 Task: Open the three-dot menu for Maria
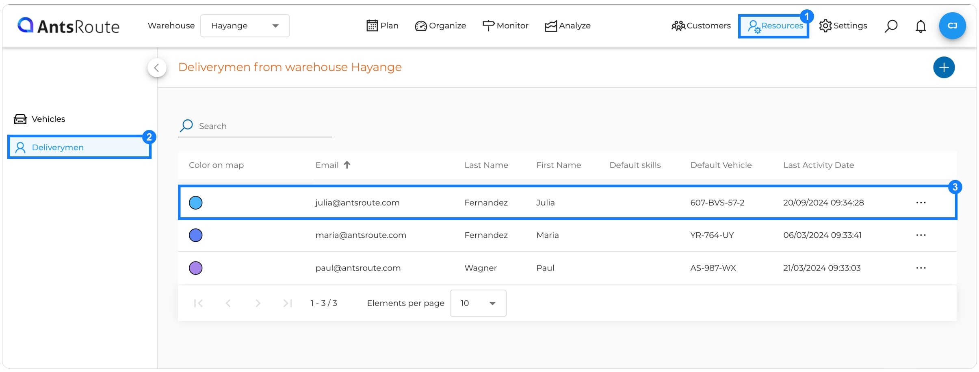tap(921, 235)
